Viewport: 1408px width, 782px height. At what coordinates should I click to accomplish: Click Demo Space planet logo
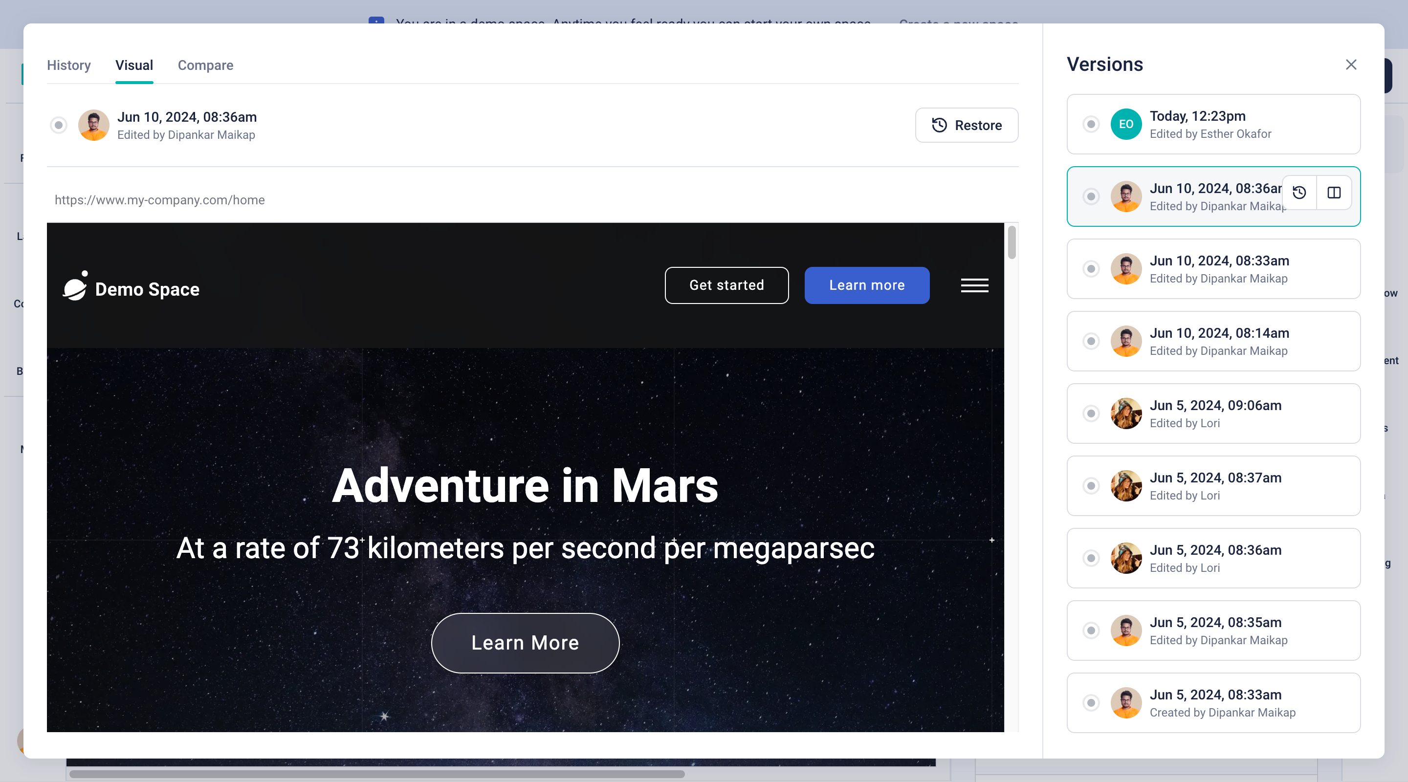[75, 286]
